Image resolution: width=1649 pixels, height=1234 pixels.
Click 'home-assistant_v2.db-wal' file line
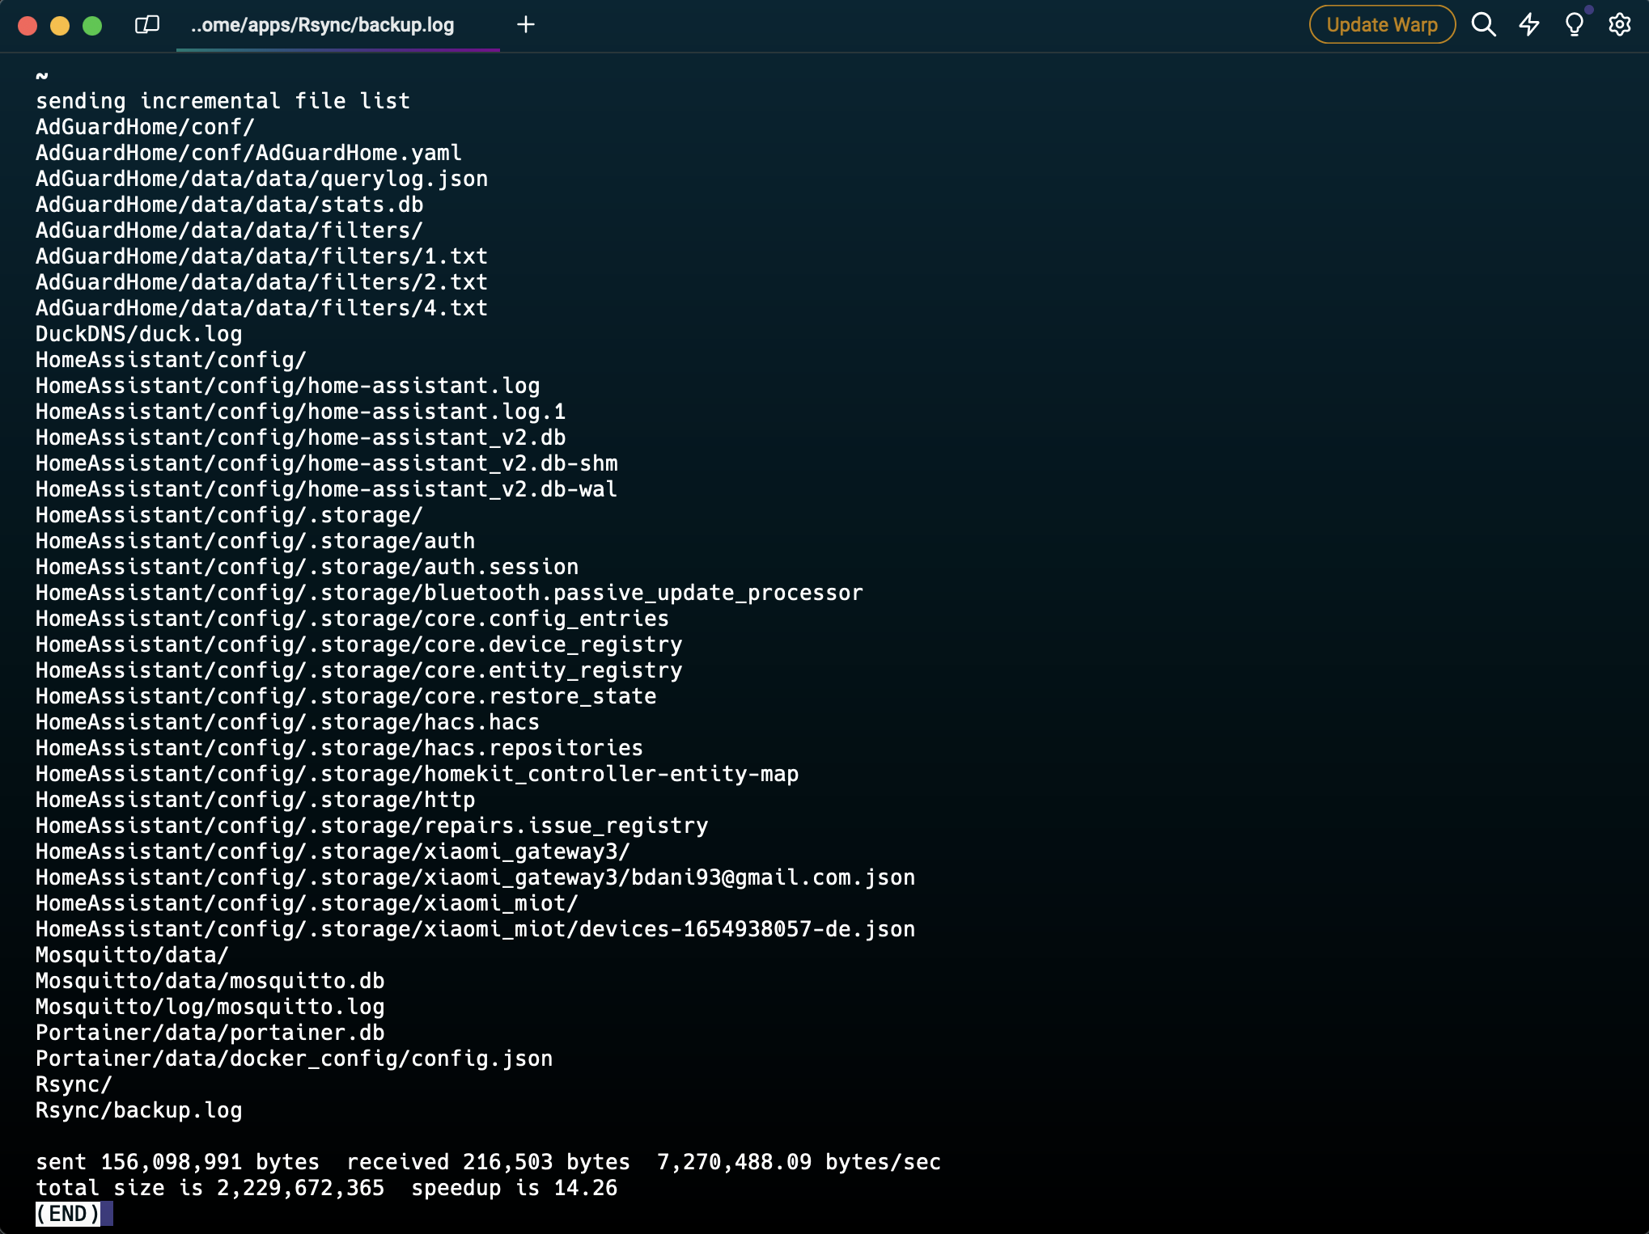[326, 489]
